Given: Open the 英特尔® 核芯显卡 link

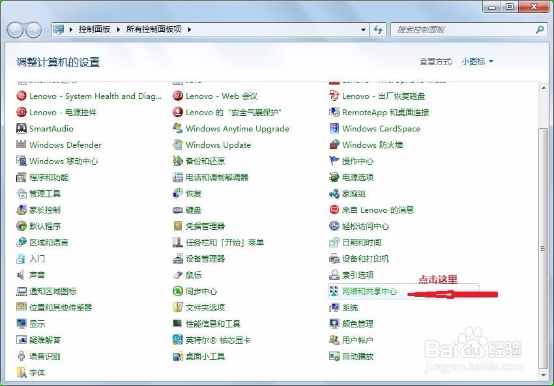Looking at the screenshot, I should pyautogui.click(x=218, y=340).
